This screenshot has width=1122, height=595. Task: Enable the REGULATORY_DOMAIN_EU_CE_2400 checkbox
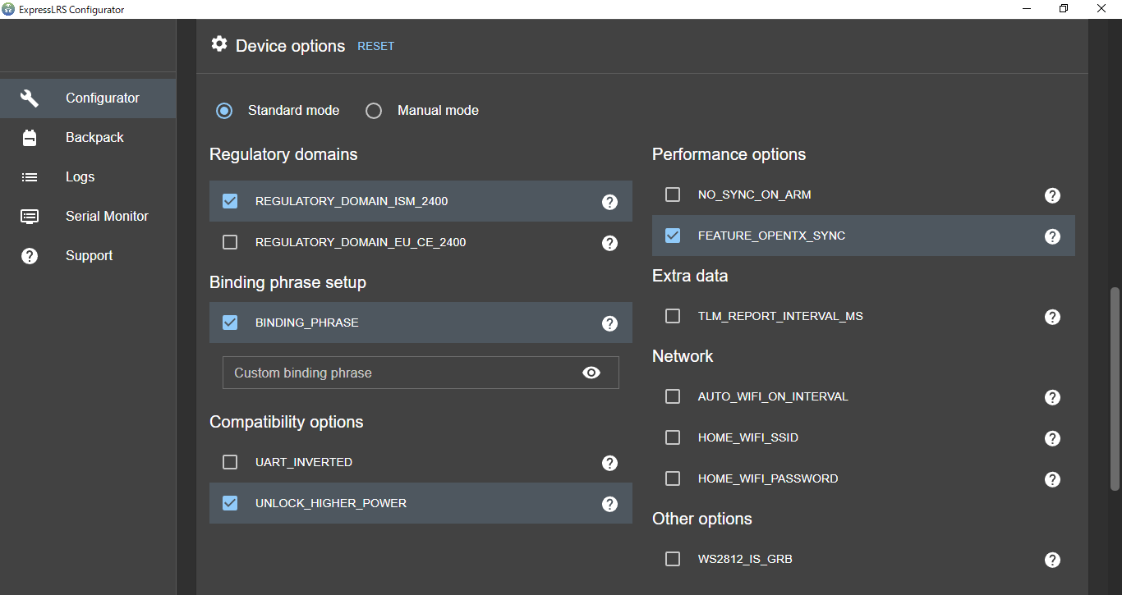[x=230, y=242]
